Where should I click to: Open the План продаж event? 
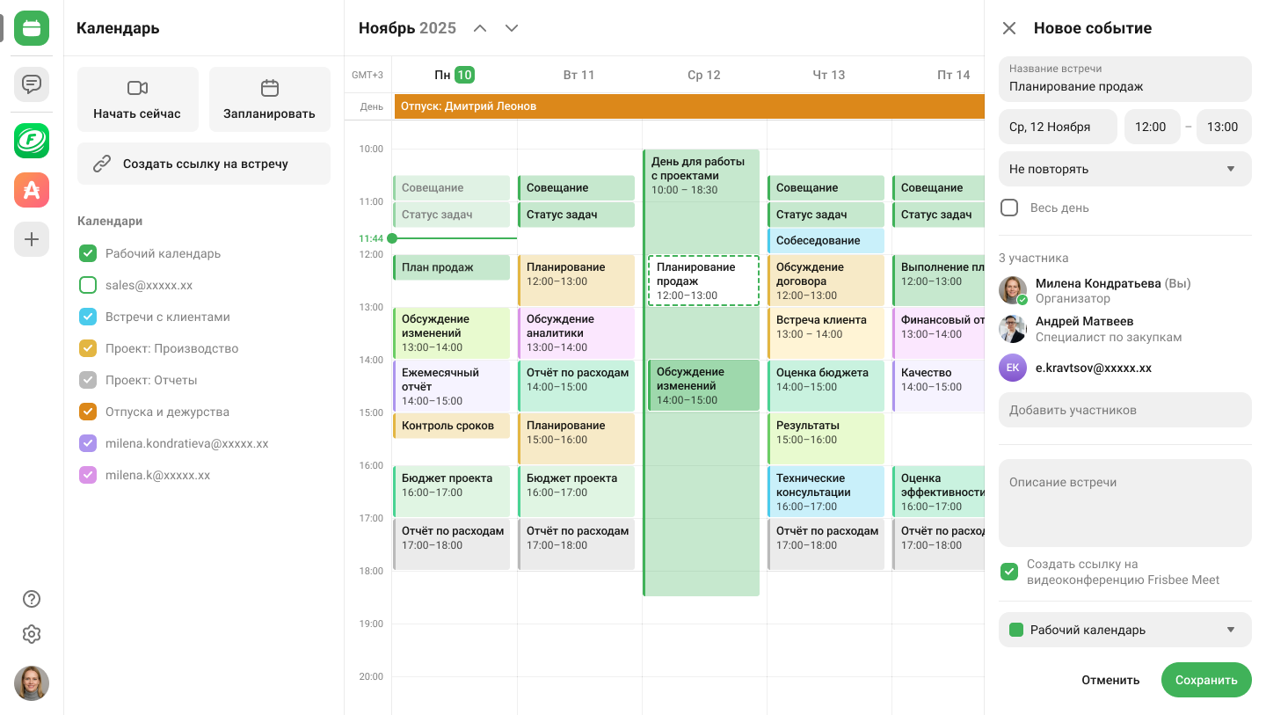pyautogui.click(x=452, y=267)
